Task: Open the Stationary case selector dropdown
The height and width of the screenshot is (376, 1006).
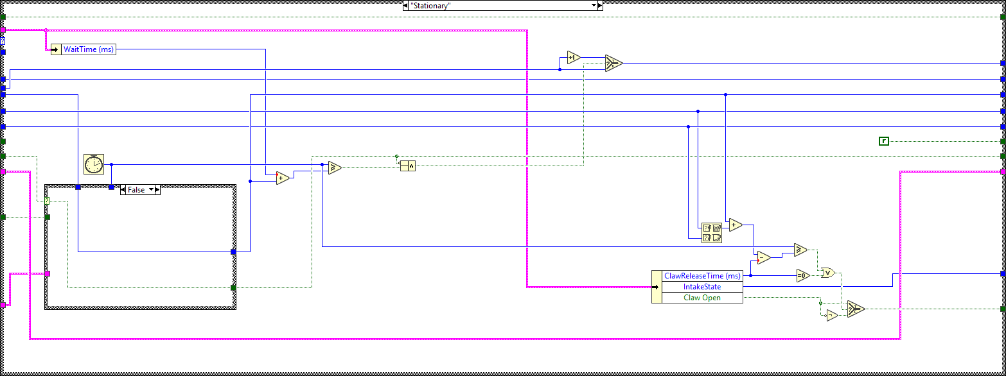Action: (594, 5)
